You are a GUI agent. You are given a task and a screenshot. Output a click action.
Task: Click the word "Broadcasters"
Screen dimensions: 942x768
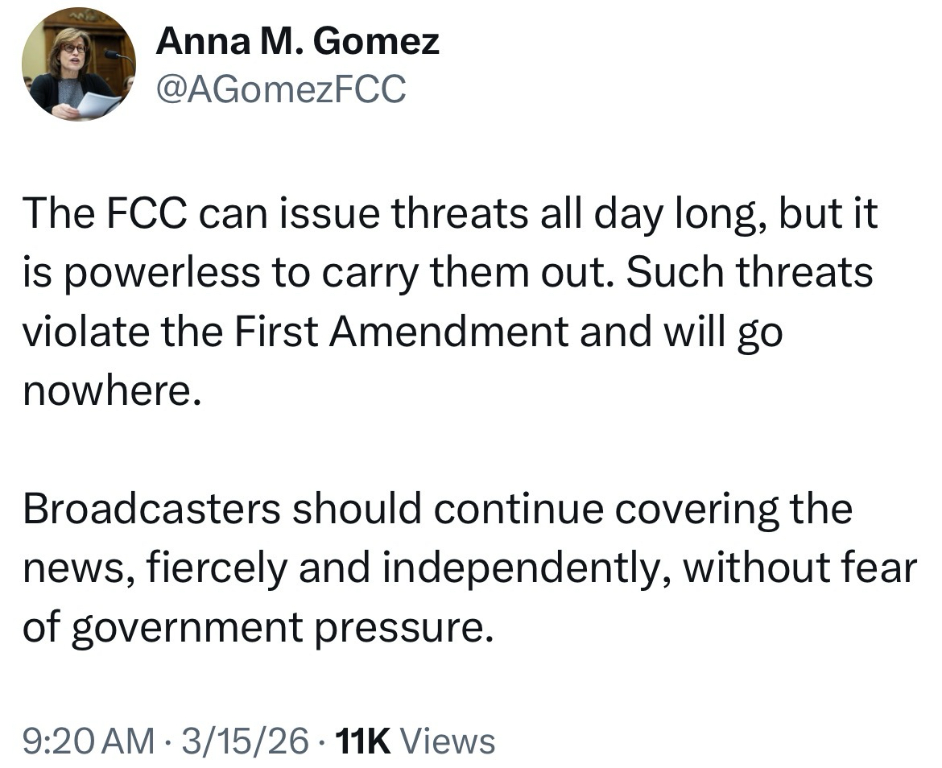coord(152,510)
